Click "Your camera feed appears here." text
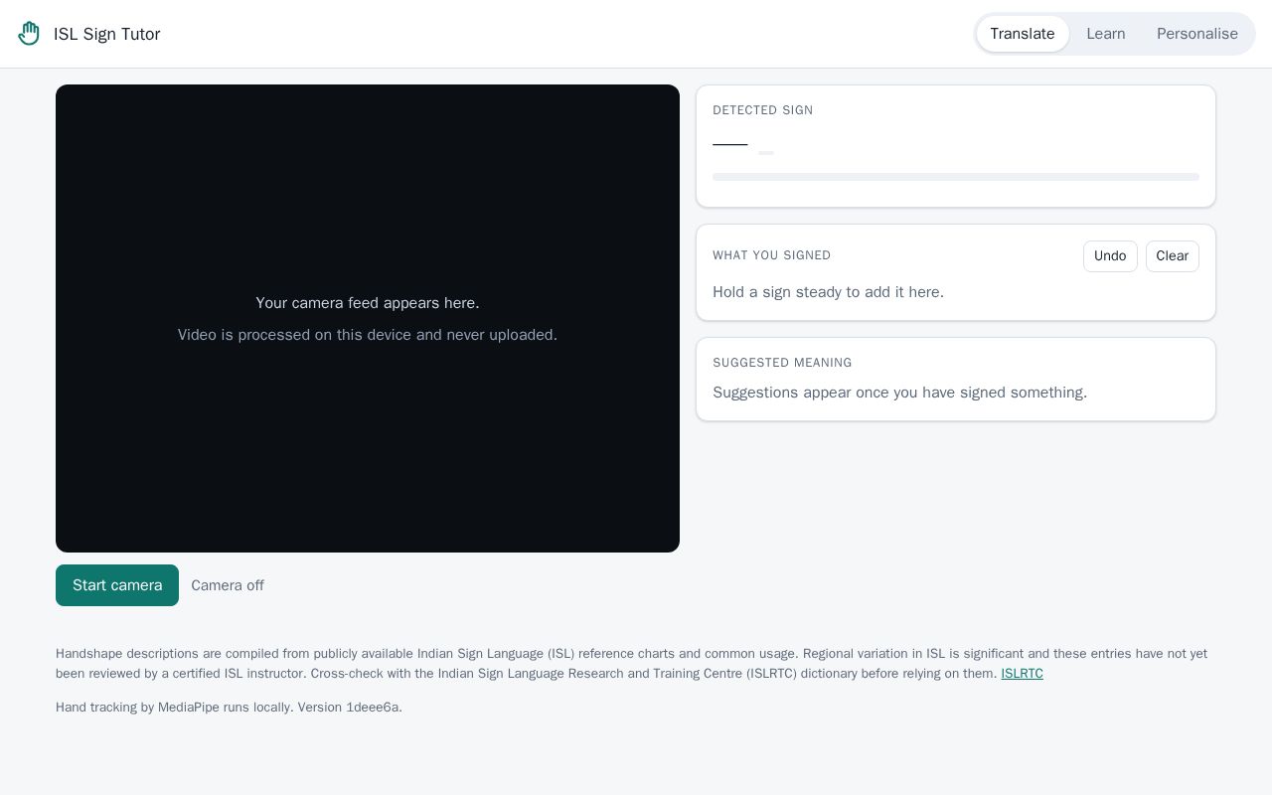Viewport: 1272px width, 795px height. [368, 303]
